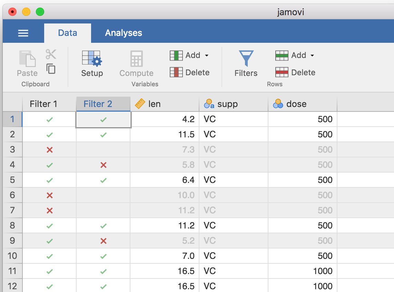394x292 pixels.
Task: Select the len column header text
Action: coord(154,104)
